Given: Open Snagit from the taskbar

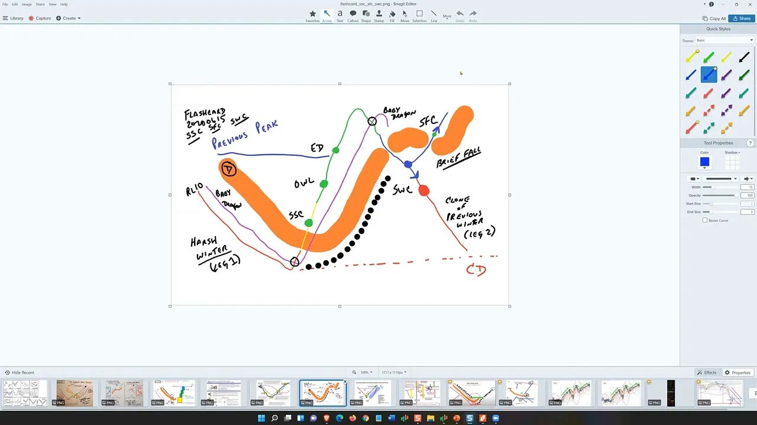Looking at the screenshot, I should pyautogui.click(x=470, y=419).
